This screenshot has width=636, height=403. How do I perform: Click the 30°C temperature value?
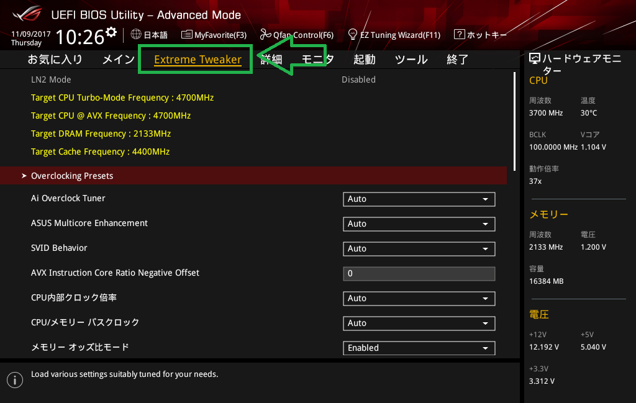(x=589, y=113)
